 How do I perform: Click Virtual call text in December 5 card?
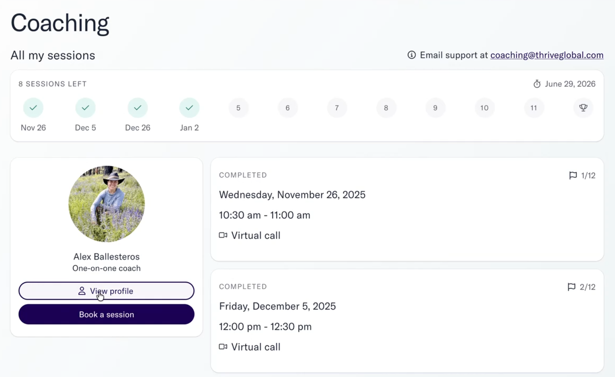[256, 347]
